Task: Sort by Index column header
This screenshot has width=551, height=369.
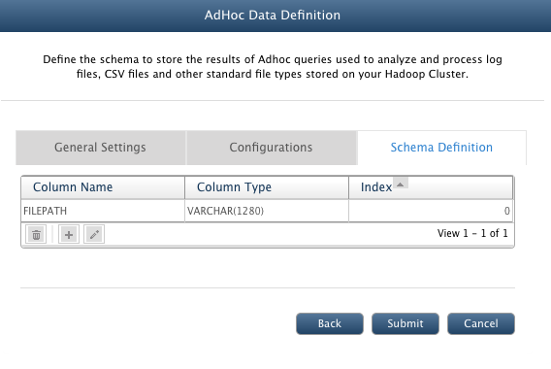Action: 431,187
